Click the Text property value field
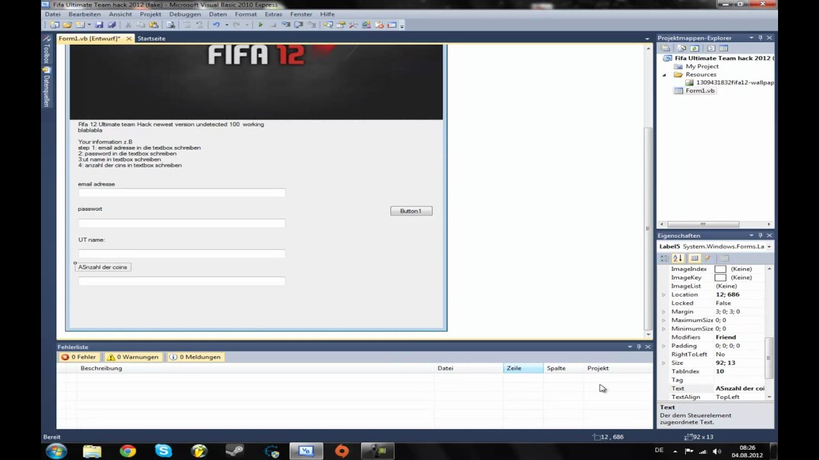Viewport: 819px width, 460px height. coord(740,388)
